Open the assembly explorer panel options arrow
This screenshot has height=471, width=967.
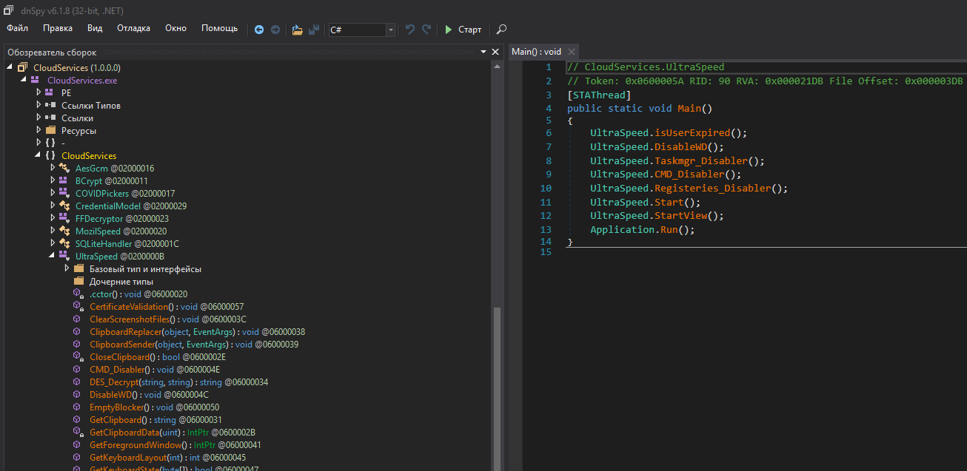point(483,52)
